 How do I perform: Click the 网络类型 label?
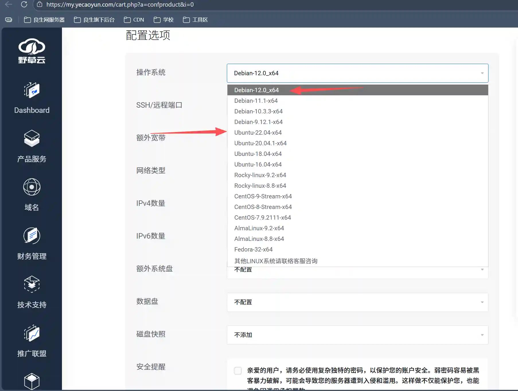pos(151,171)
